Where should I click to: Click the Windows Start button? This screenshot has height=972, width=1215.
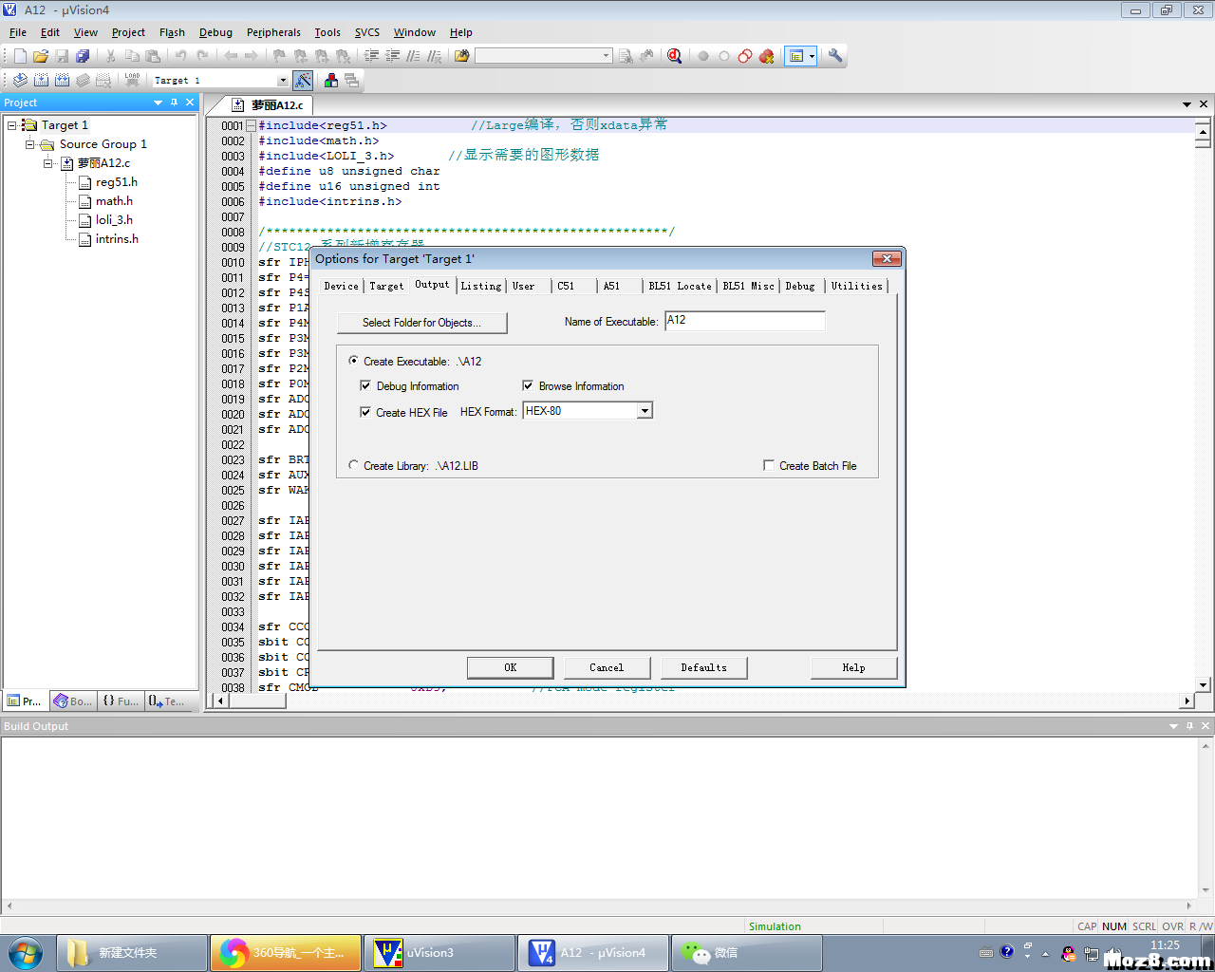pos(25,953)
